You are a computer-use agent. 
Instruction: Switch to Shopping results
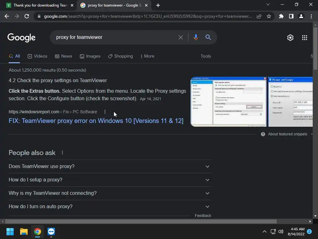120,56
